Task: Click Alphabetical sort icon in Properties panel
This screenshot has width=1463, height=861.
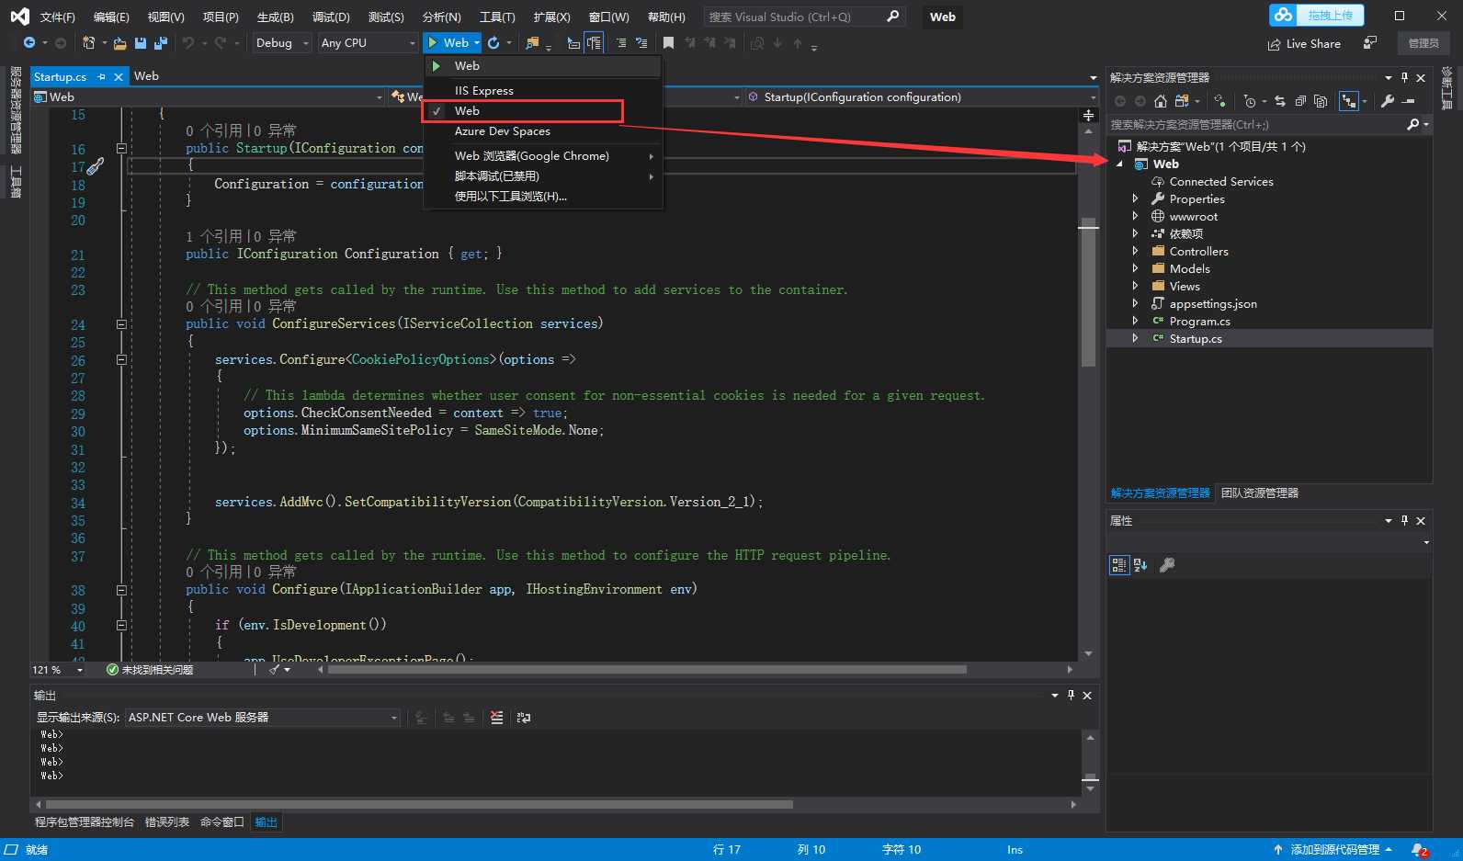Action: (x=1140, y=565)
